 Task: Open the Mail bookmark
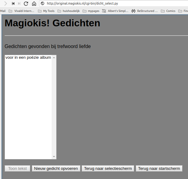coord(3,11)
